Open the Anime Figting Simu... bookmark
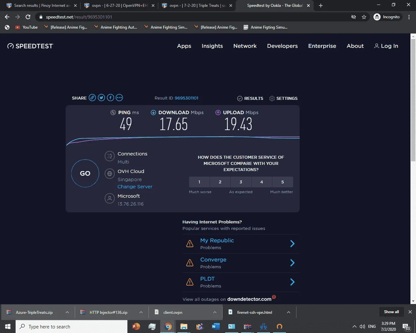Viewport: 416px width, 333px height. pyautogui.click(x=266, y=27)
